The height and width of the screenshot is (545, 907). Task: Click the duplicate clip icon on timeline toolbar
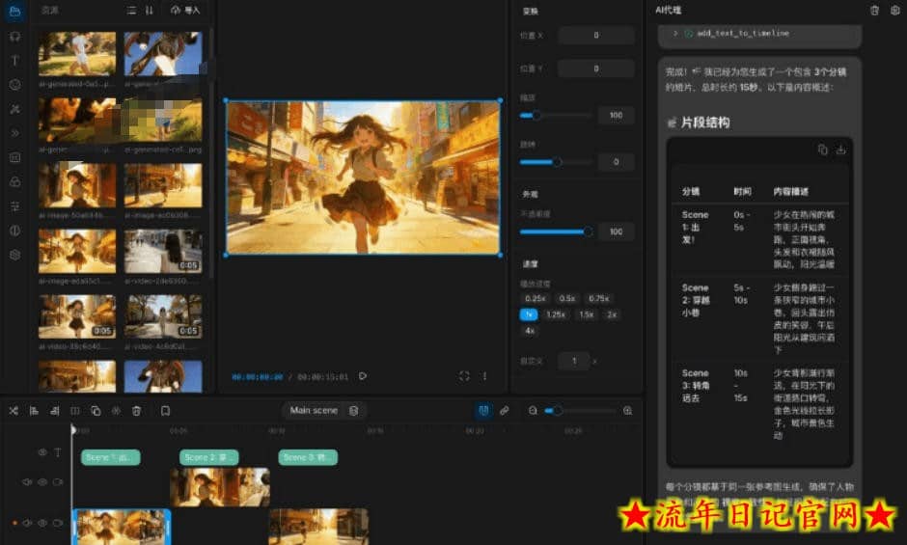point(96,411)
